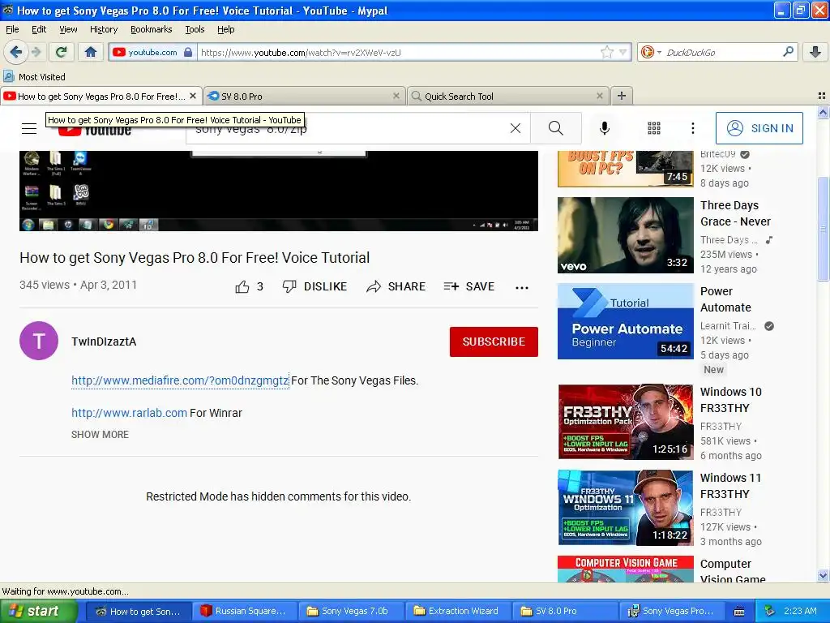This screenshot has width=830, height=623.
Task: Open the Boost FPS on PC thumbnail
Action: click(x=625, y=169)
